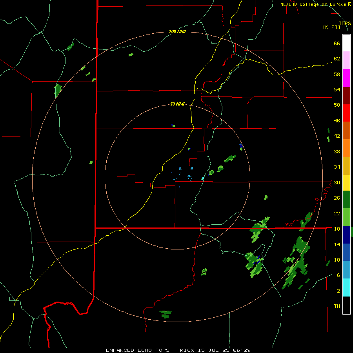Click the 54 value on the legend
The image size is (353, 353).
tap(337, 89)
